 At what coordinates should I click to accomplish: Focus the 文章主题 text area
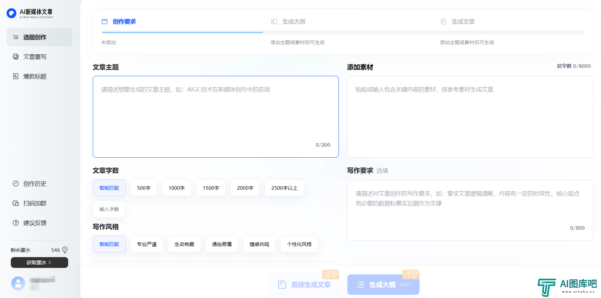[216, 117]
